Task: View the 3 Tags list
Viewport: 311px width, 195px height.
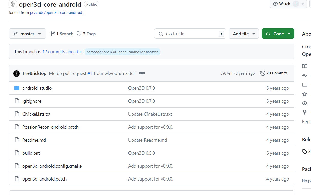Action: 86,34
